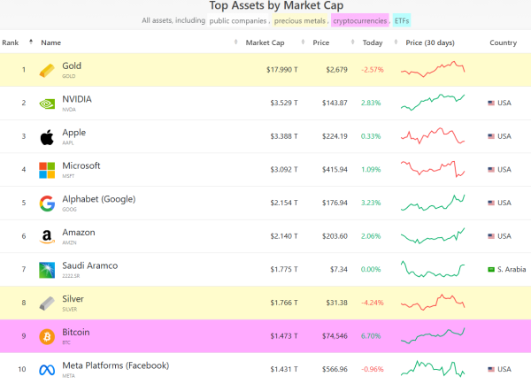Screen dimensions: 531x384
Task: Click the USA flag in Alphabet row
Action: (x=491, y=203)
